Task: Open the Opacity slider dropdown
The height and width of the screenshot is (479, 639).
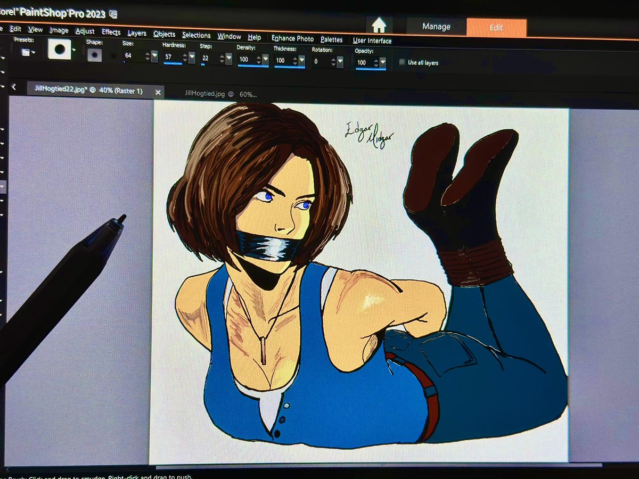Action: point(383,63)
